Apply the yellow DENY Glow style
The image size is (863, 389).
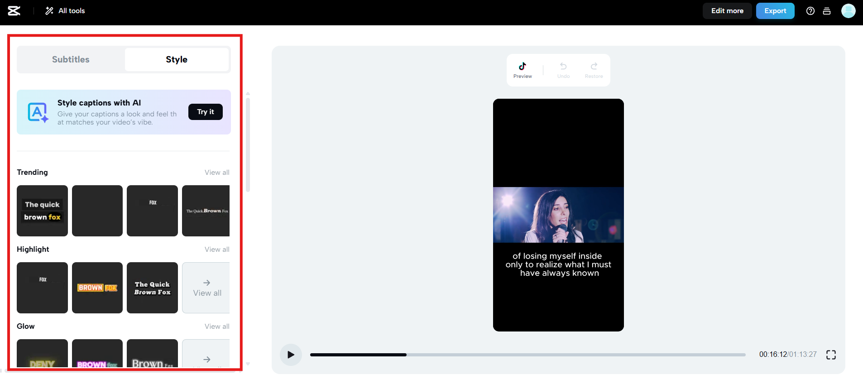point(42,353)
